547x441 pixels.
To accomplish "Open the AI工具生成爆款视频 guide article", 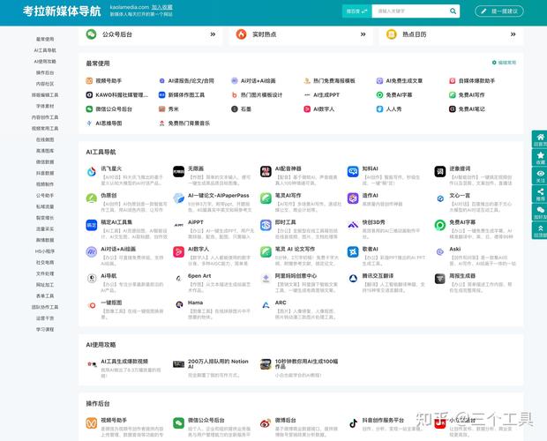I will 124,361.
